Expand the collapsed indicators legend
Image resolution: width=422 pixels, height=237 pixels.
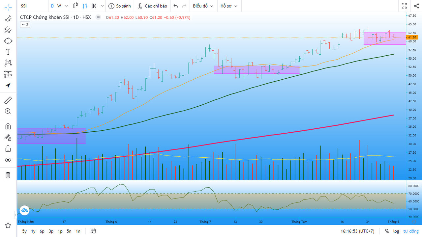(x=25, y=24)
